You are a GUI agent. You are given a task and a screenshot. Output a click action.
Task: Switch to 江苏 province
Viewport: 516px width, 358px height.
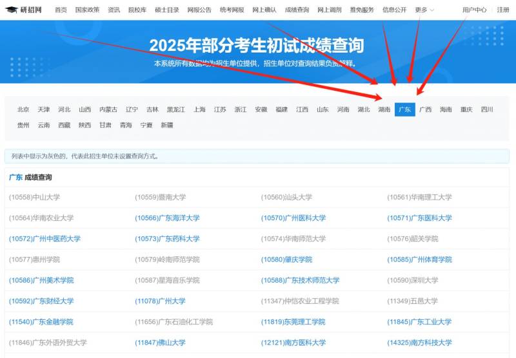pos(220,109)
